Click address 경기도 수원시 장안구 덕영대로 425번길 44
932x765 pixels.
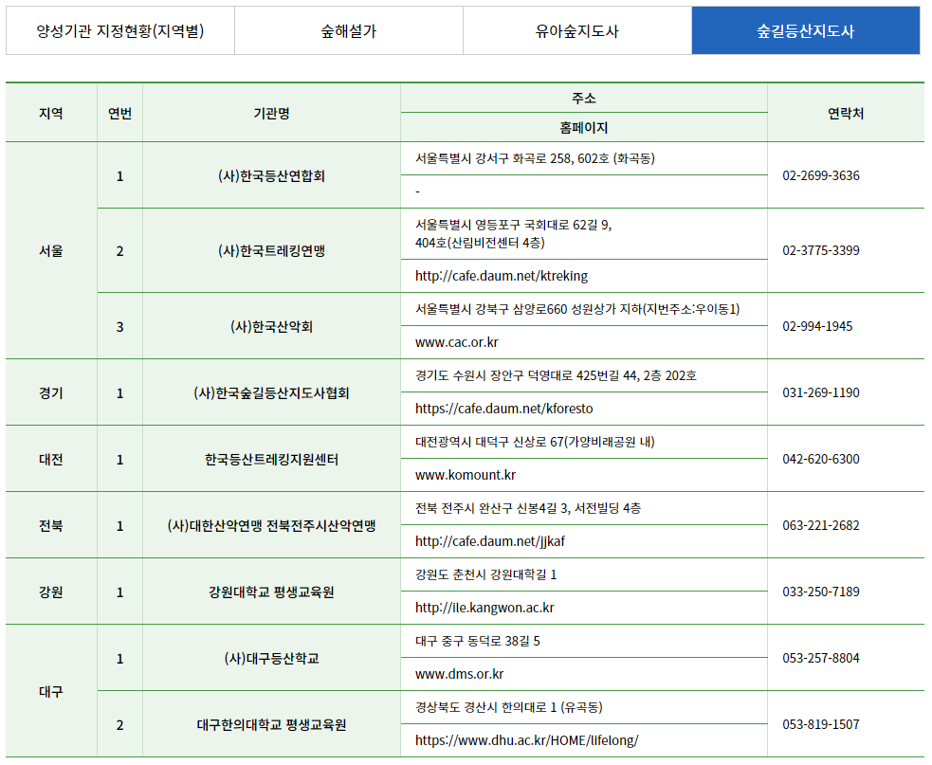556,375
